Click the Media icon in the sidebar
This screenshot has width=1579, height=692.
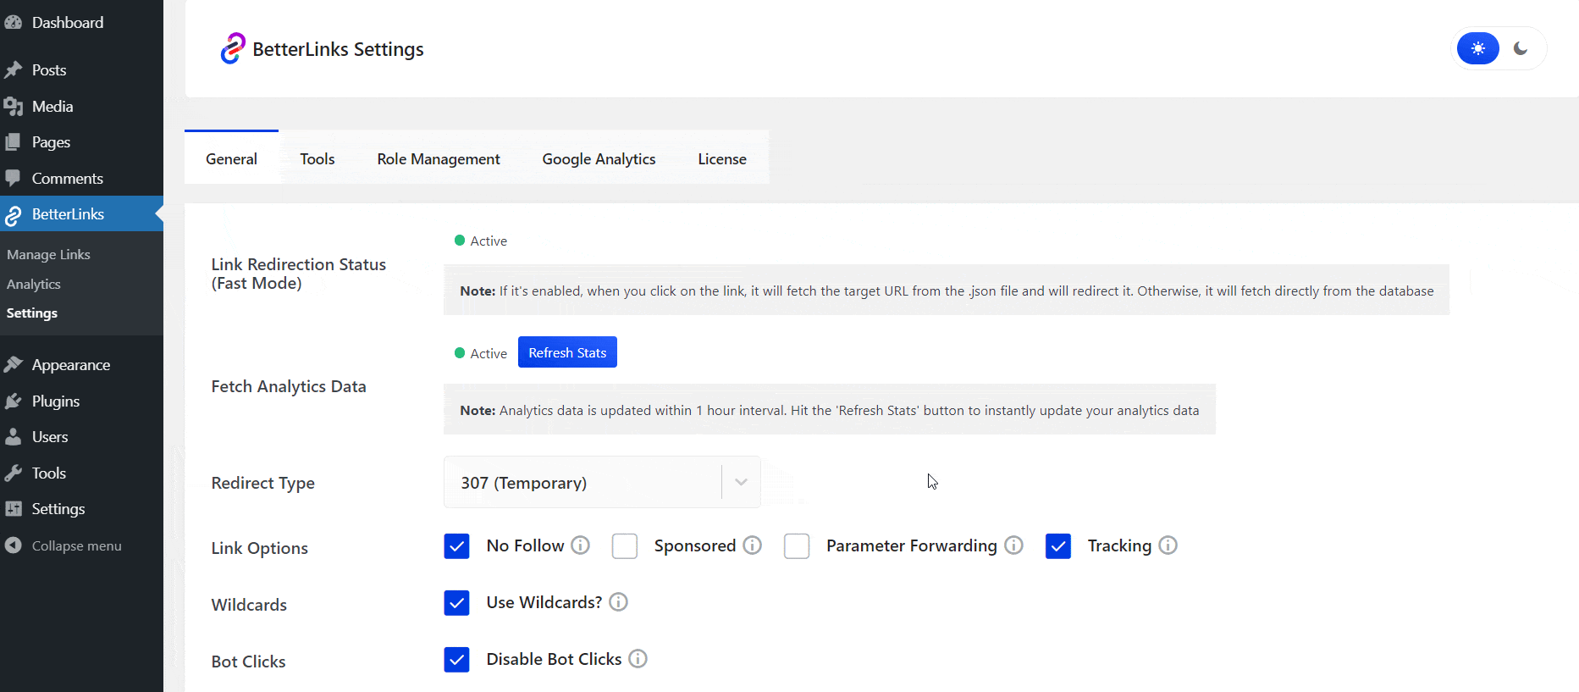(13, 107)
